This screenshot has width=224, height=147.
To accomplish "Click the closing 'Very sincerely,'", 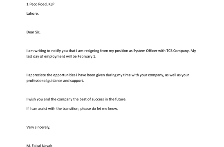I will click(x=38, y=127).
